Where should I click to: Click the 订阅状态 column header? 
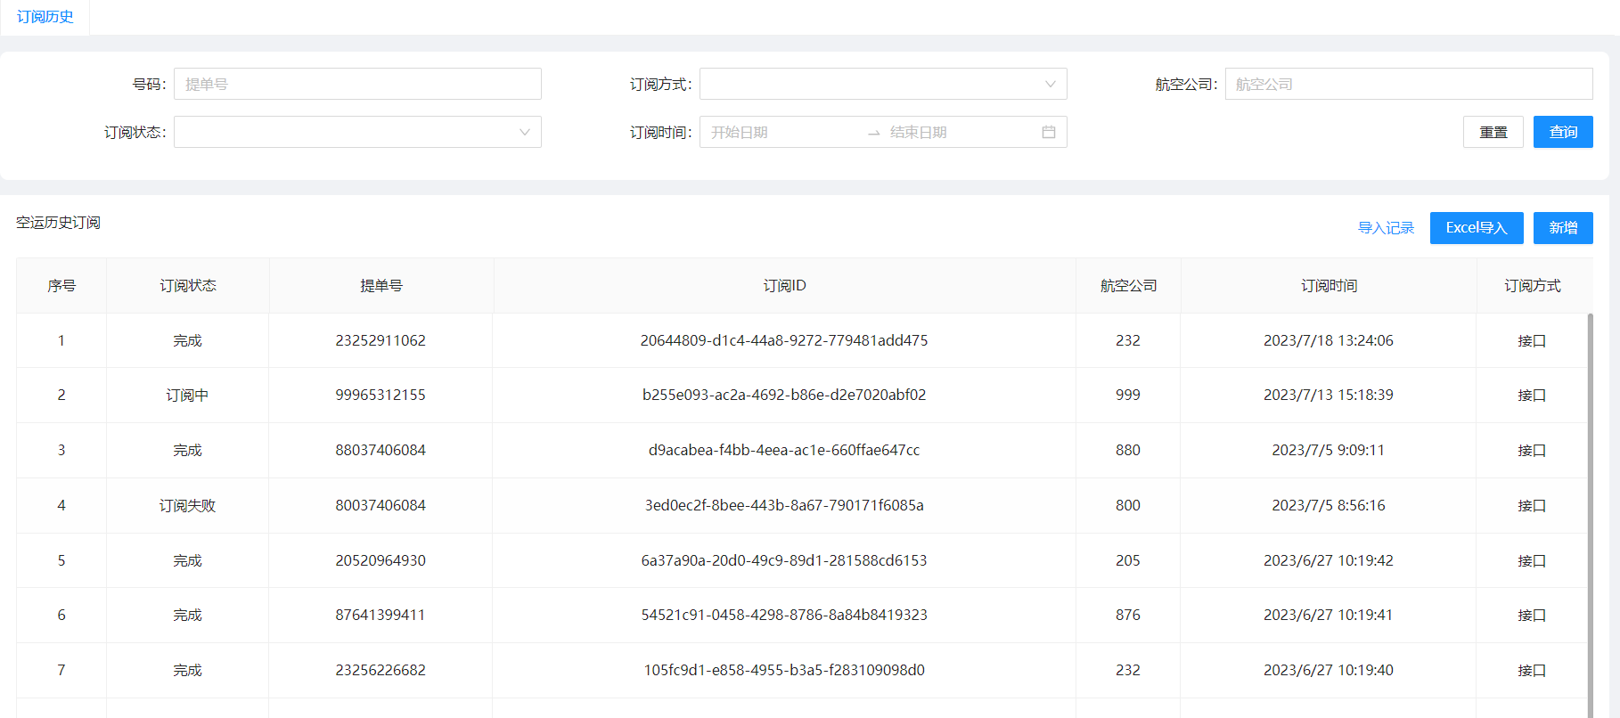188,286
